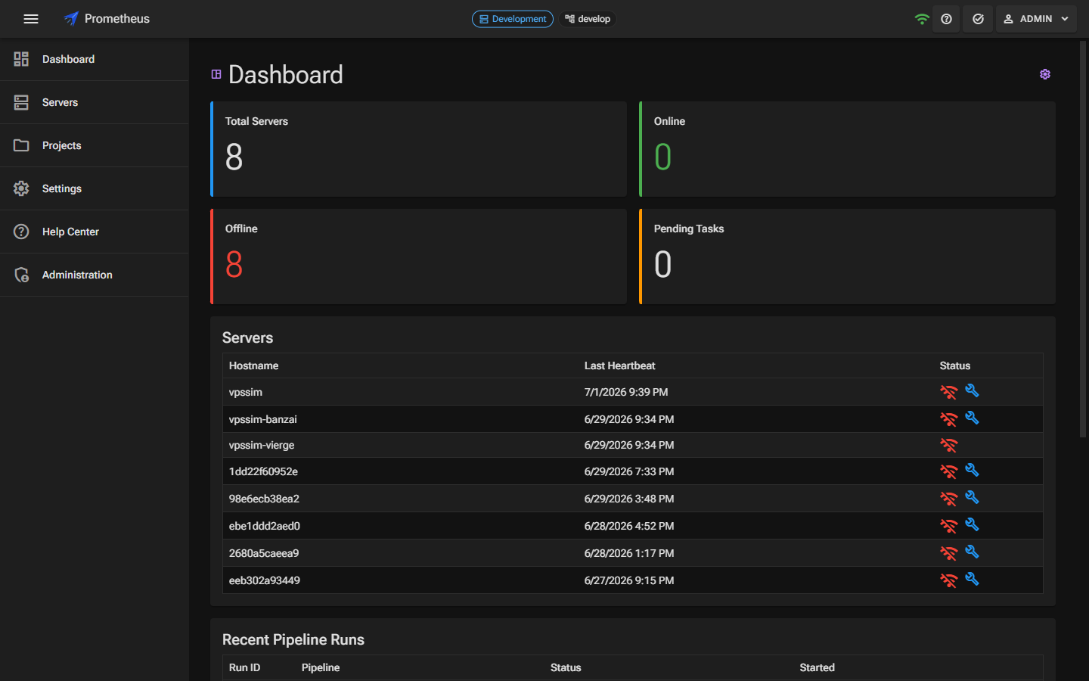Click offline status icon for 1dd22f60952e

point(948,471)
